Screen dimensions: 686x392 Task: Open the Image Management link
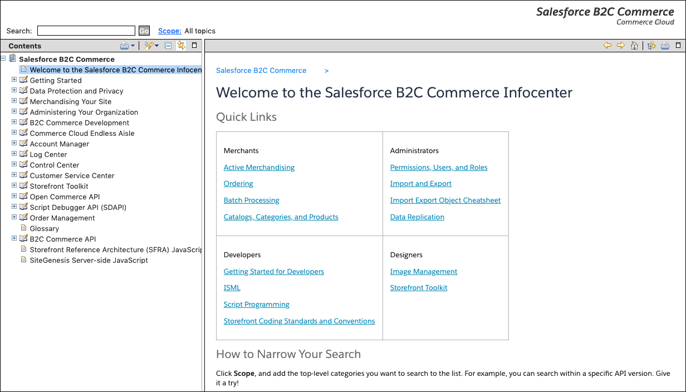click(424, 271)
